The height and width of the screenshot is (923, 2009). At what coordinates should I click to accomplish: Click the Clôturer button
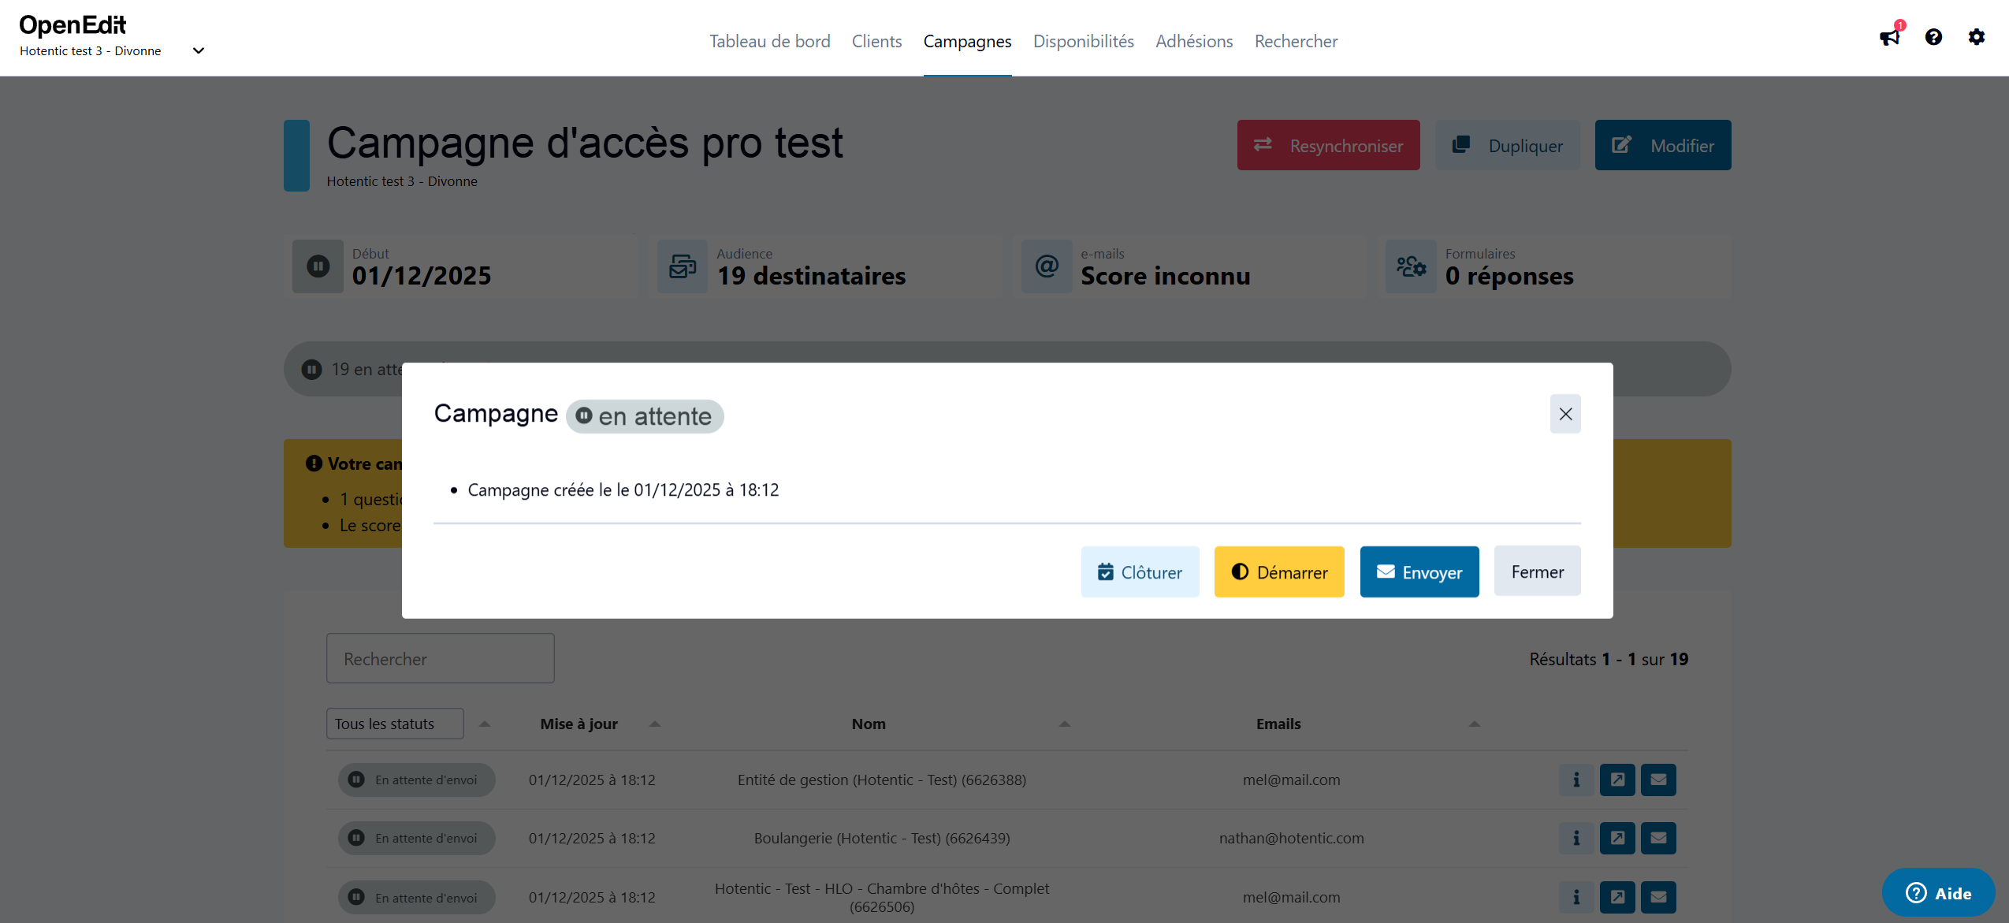[1140, 572]
